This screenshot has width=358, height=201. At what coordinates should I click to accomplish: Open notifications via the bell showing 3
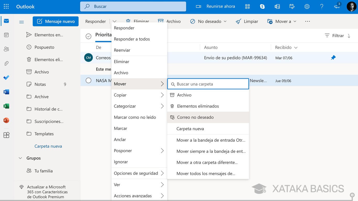(337, 6)
